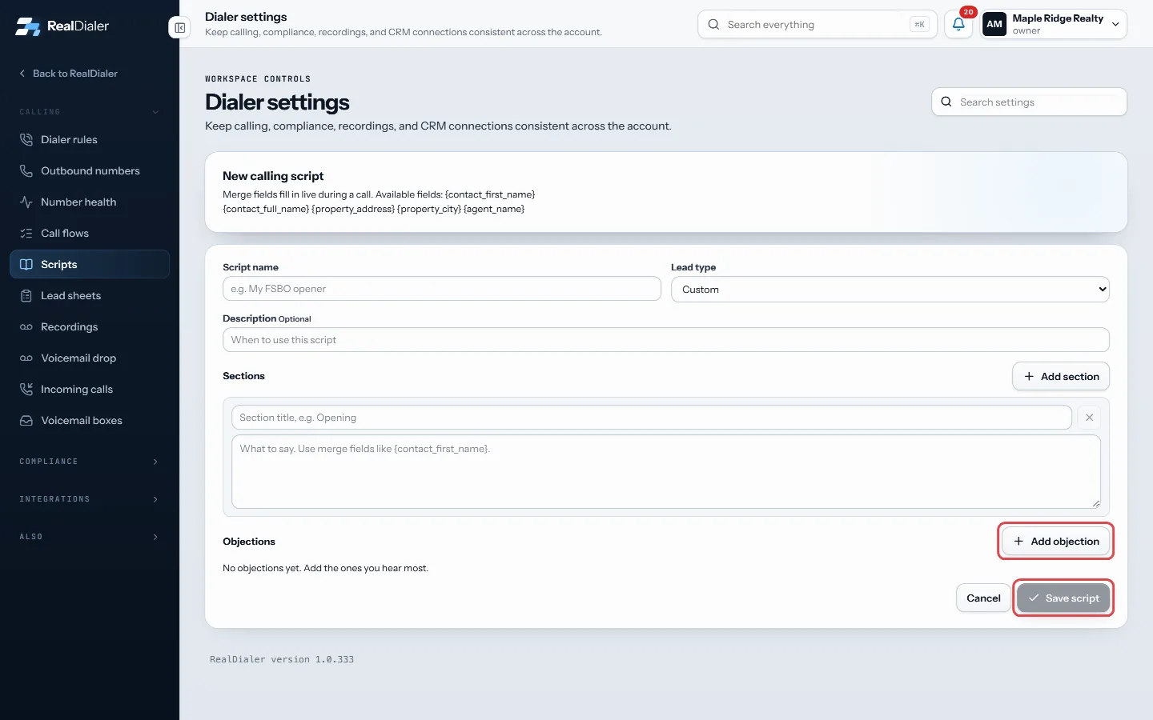Focus the Description field
This screenshot has width=1153, height=720.
[666, 340]
